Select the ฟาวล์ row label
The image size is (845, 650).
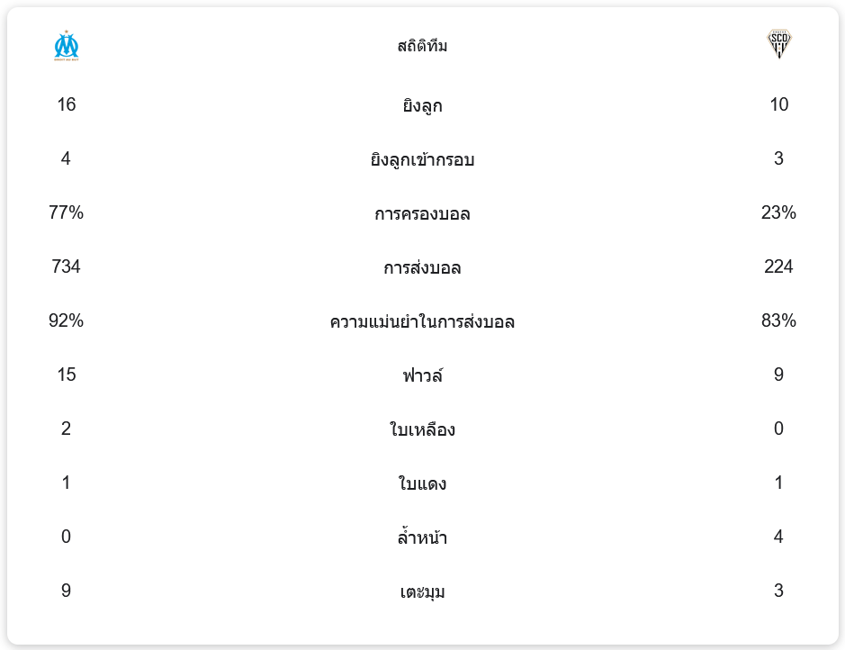[423, 375]
